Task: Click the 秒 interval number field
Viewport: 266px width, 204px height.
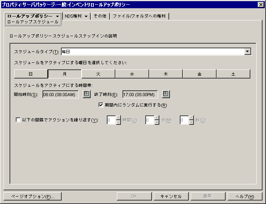Action: click(x=184, y=120)
